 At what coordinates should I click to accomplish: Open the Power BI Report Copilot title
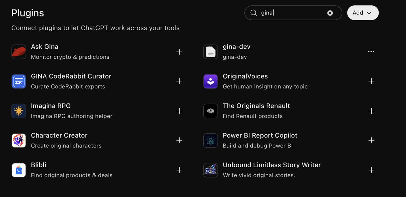click(260, 135)
